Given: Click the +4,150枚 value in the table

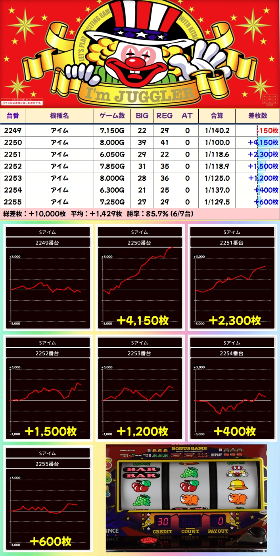Looking at the screenshot, I should point(263,142).
